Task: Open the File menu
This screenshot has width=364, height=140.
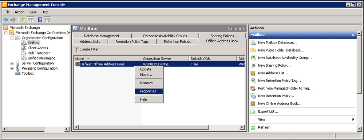Action: (x=7, y=12)
